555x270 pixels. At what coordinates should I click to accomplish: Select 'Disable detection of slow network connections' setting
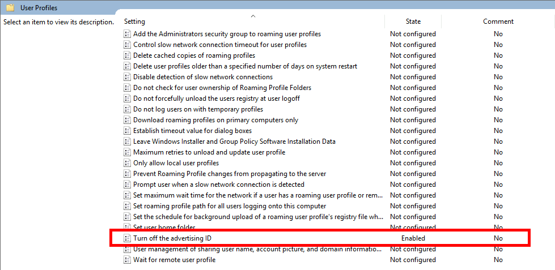[203, 77]
